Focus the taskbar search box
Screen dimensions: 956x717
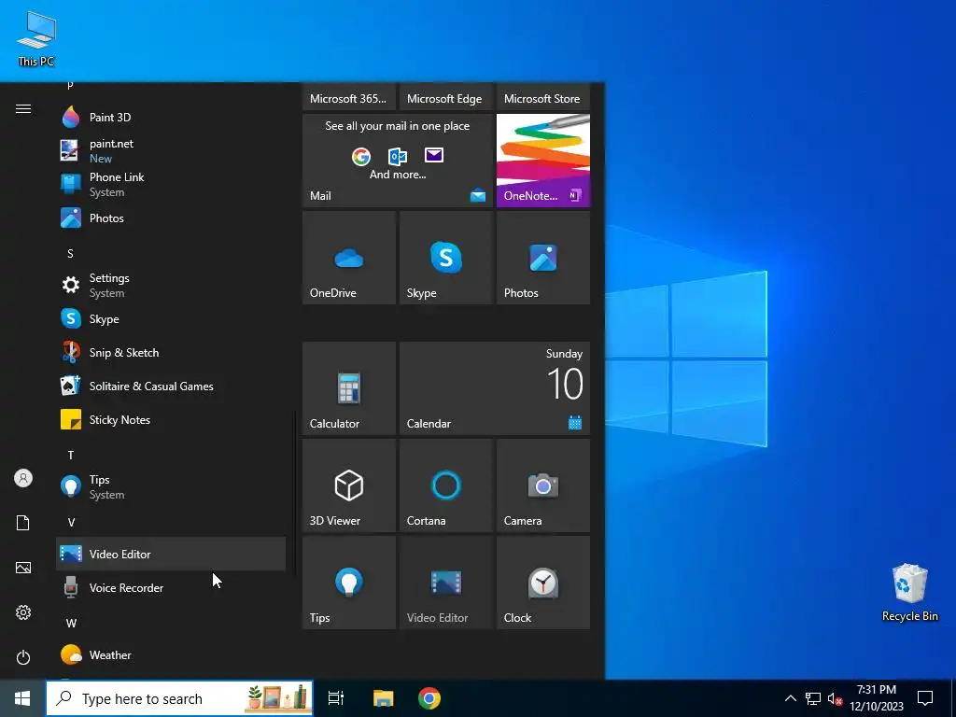pyautogui.click(x=180, y=698)
